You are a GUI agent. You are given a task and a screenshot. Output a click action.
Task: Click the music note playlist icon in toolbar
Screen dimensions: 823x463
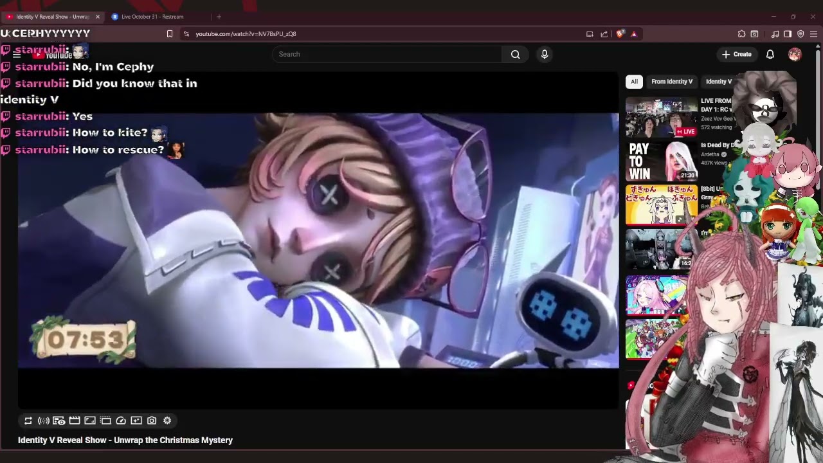(775, 33)
